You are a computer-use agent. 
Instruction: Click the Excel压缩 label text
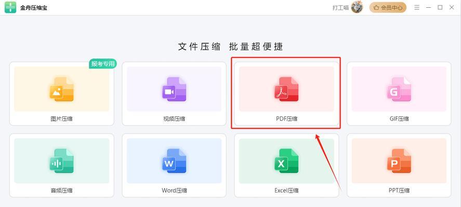point(287,190)
